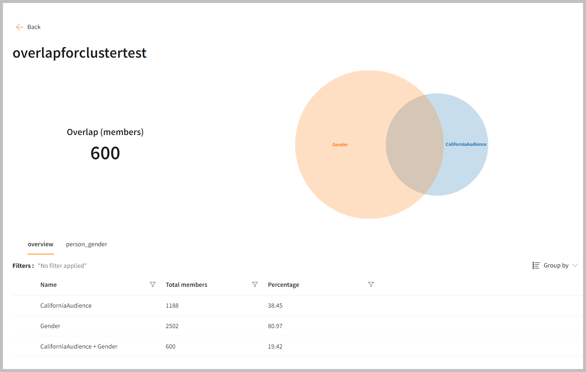Sort by the Name column header
This screenshot has height=372, width=586.
point(49,285)
